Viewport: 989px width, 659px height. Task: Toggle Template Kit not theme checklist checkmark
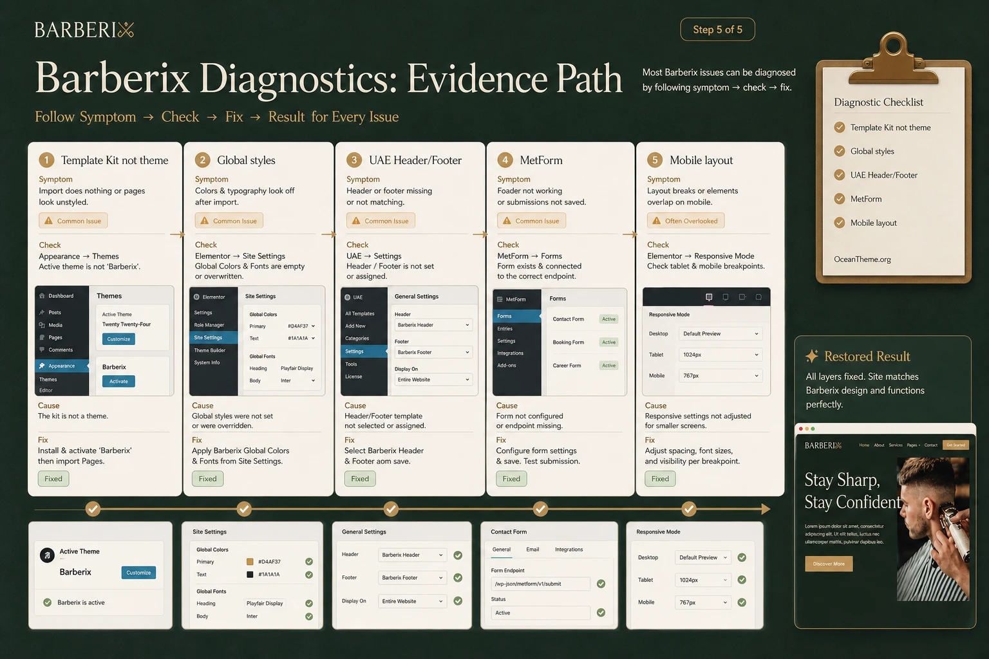pos(840,127)
